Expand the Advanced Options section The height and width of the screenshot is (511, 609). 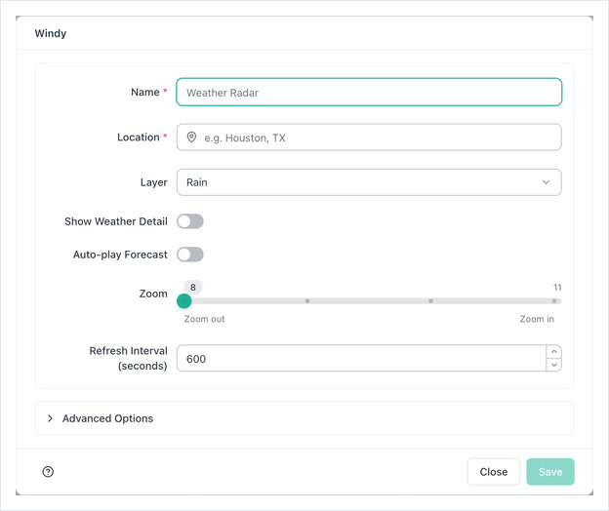[304, 418]
